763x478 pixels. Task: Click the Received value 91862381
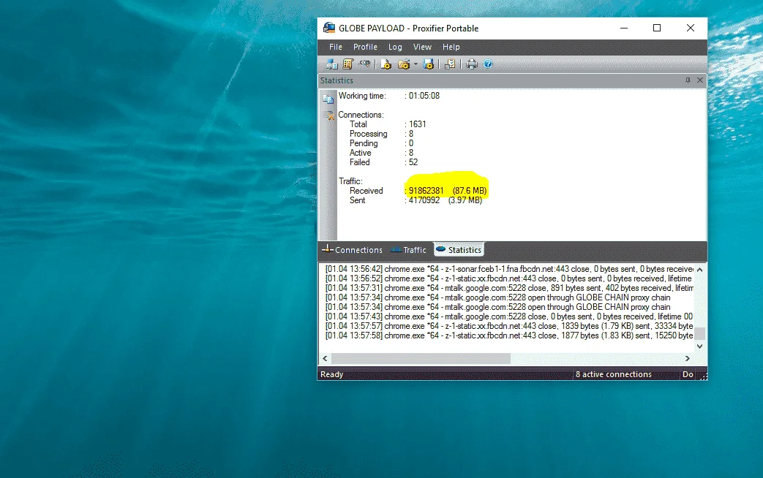coord(426,191)
